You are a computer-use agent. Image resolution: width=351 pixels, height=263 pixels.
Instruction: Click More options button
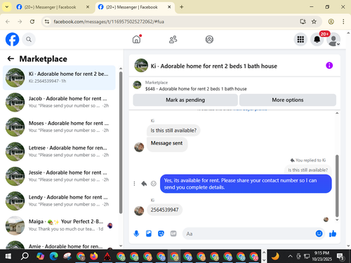pyautogui.click(x=288, y=100)
